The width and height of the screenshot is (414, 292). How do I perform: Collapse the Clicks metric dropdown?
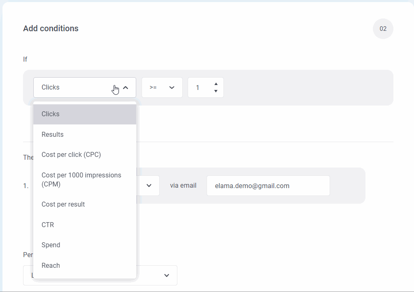point(85,87)
